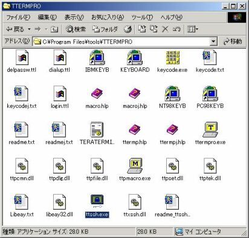
Task: Select the ttpmacro.exe application icon
Action: [135, 166]
